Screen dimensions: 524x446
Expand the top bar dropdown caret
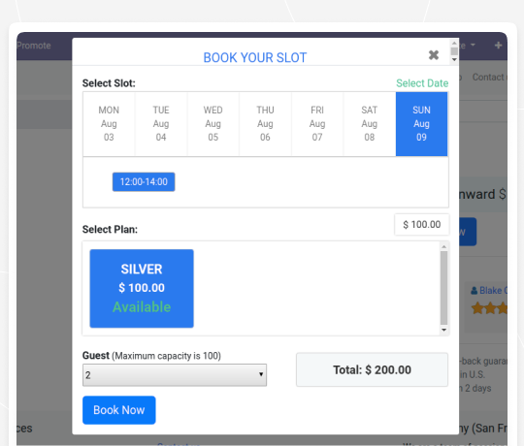473,45
